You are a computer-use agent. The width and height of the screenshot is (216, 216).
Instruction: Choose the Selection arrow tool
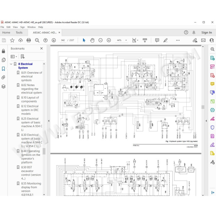tap(84, 40)
